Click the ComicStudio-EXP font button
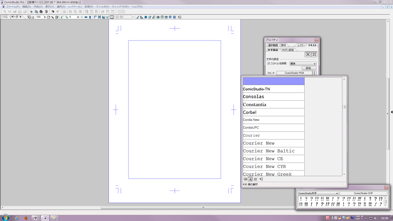This screenshot has width=393, height=221. pyautogui.click(x=363, y=193)
